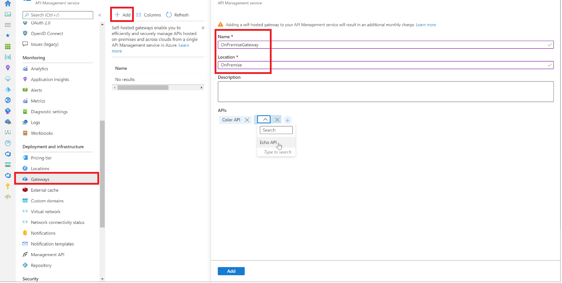
Task: Click the All services list icon
Action: tap(7, 25)
